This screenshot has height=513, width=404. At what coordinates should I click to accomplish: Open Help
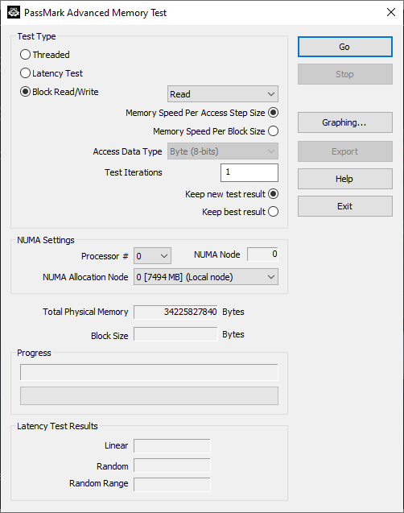click(344, 179)
